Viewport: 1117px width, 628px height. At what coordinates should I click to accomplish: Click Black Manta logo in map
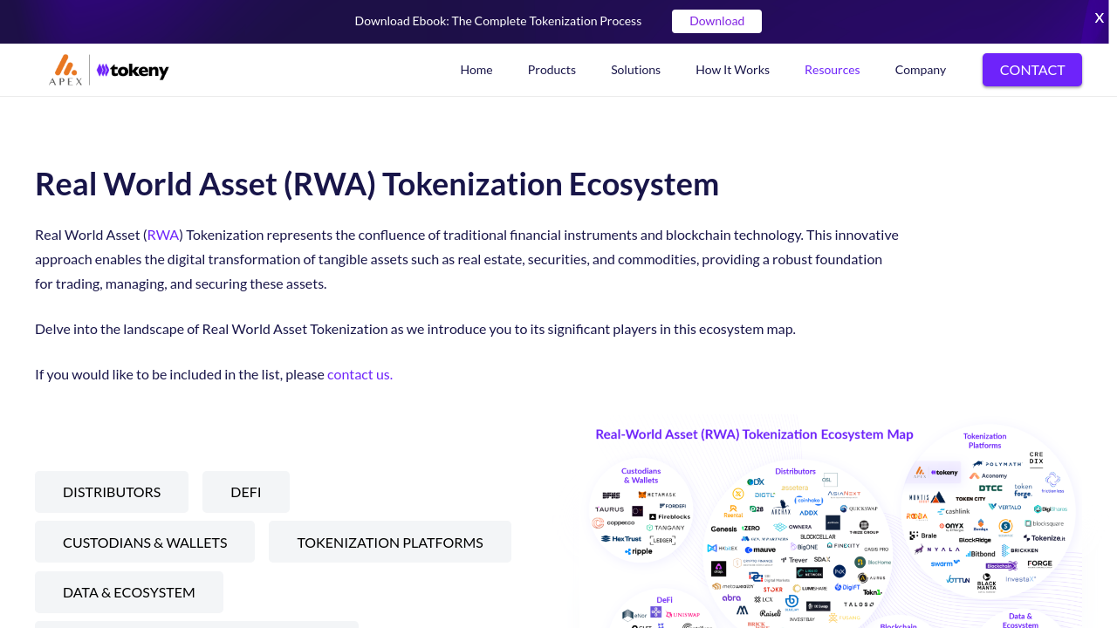pyautogui.click(x=987, y=583)
